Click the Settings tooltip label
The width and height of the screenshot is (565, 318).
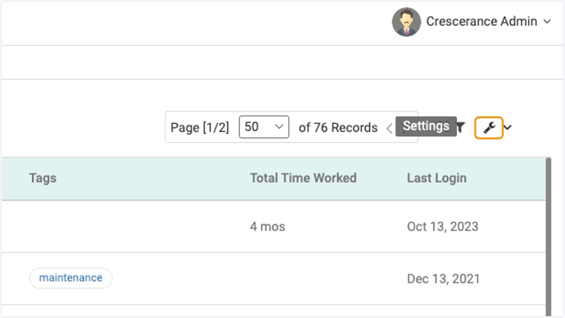(x=426, y=126)
